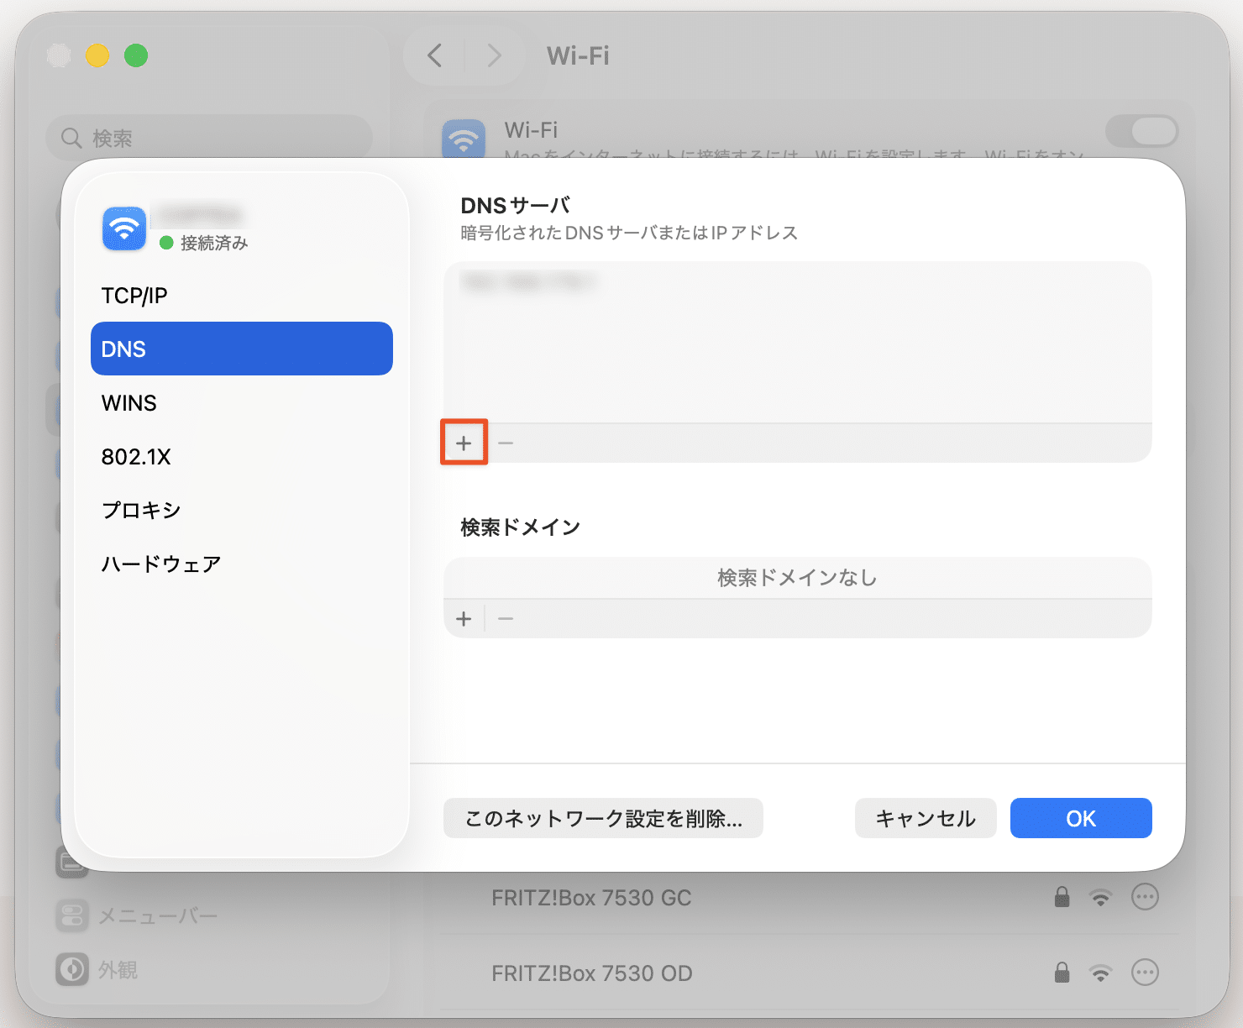Confirm with the OK button
The width and height of the screenshot is (1243, 1028).
click(1081, 818)
